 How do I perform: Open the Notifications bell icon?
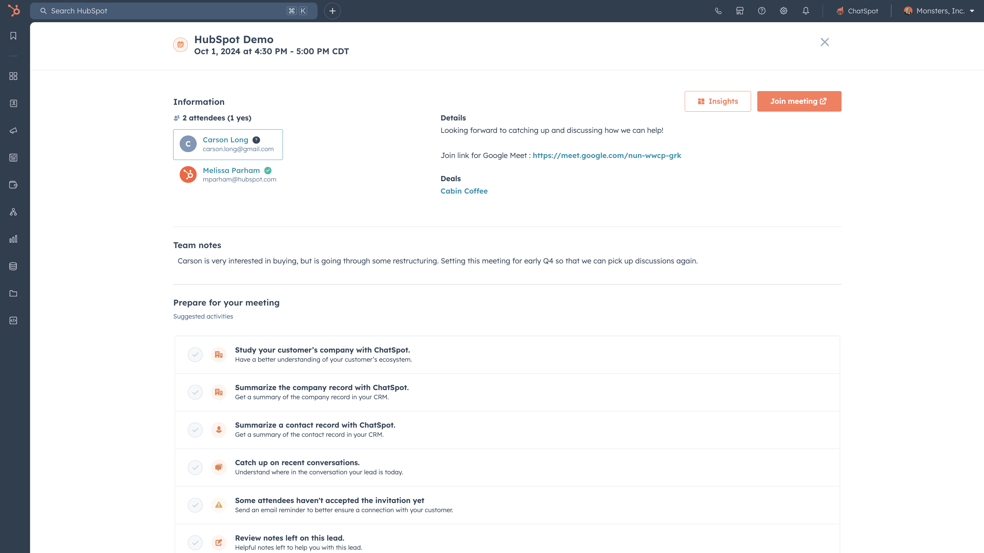point(806,11)
